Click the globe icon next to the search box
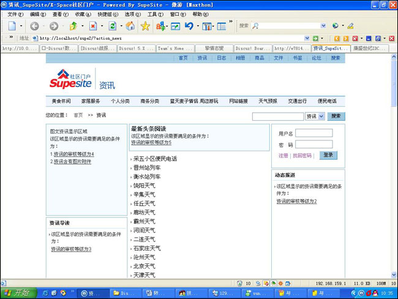 coord(336,26)
